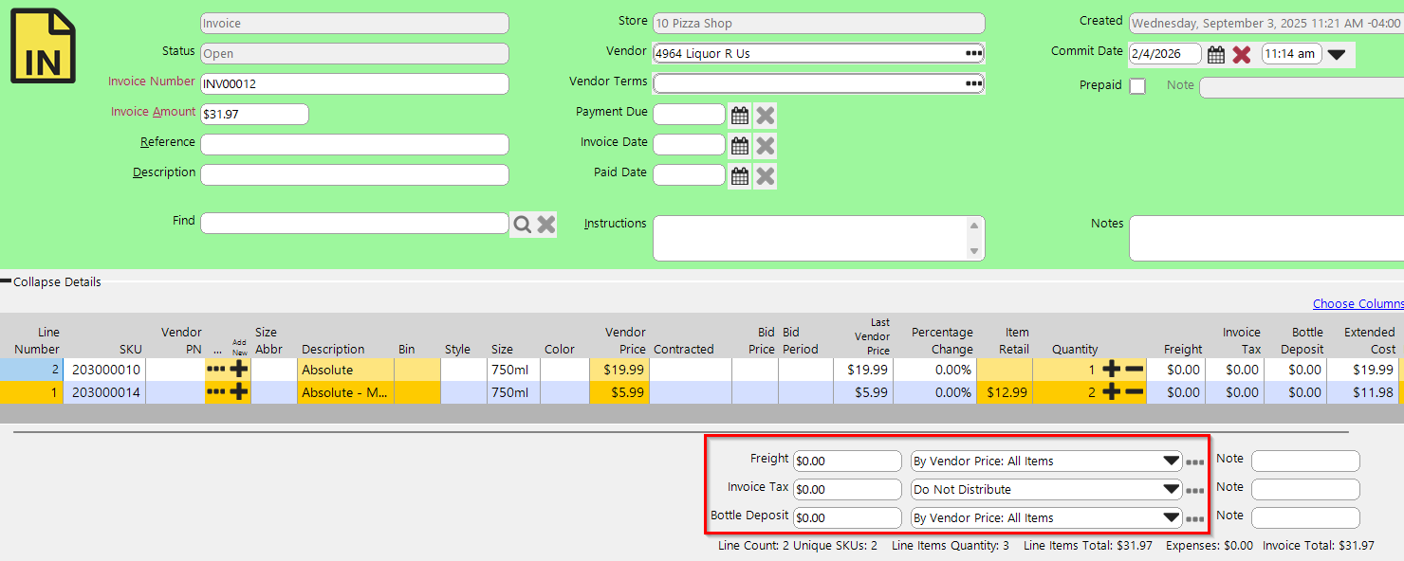Click the Find search magnifier icon
The image size is (1404, 561).
pyautogui.click(x=522, y=225)
